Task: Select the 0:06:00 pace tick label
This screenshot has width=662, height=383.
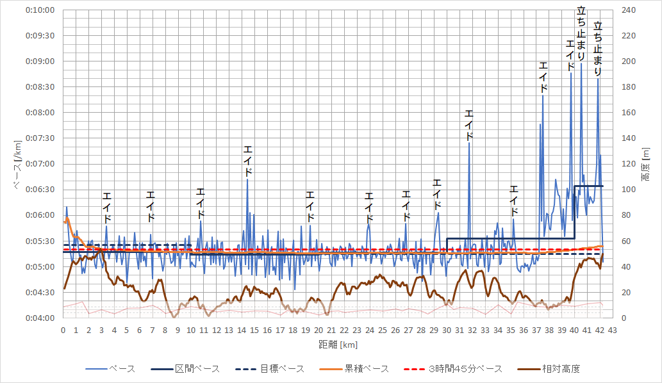Action: click(40, 215)
